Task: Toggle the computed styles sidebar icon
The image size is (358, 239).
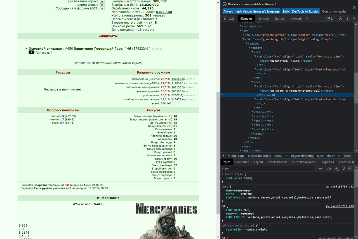Action: tap(350, 168)
